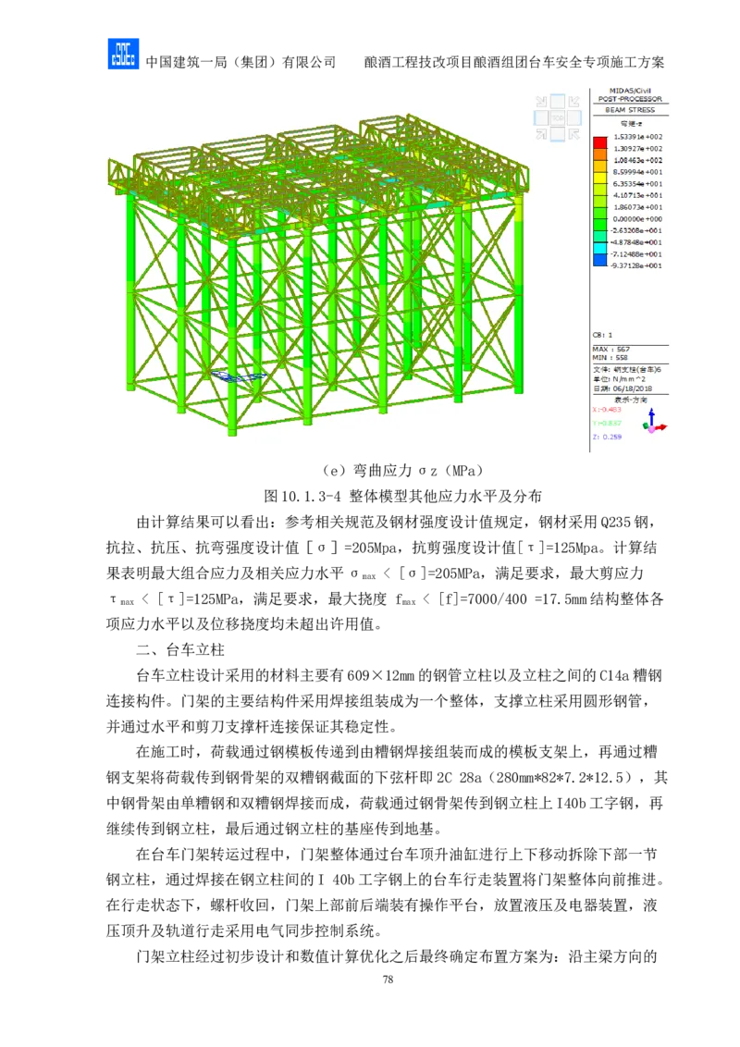Click the lower-left diagonal view arrow

point(542,134)
